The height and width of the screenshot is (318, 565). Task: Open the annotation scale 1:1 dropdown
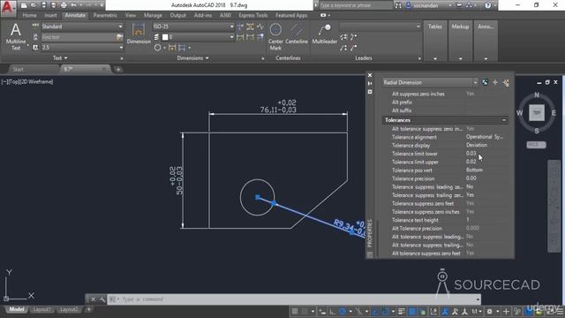coord(477,312)
